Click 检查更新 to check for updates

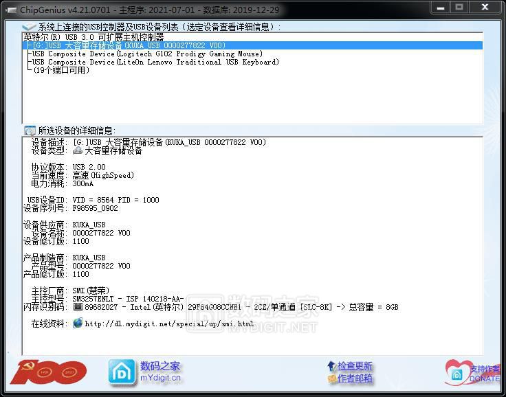tap(355, 366)
